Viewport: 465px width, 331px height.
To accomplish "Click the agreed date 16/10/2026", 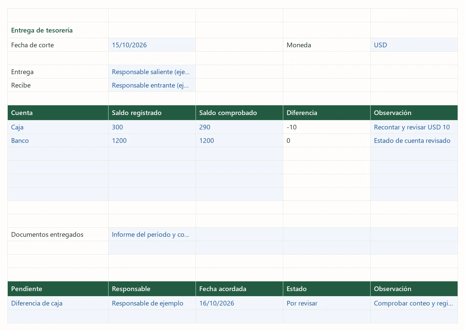I will [x=239, y=303].
